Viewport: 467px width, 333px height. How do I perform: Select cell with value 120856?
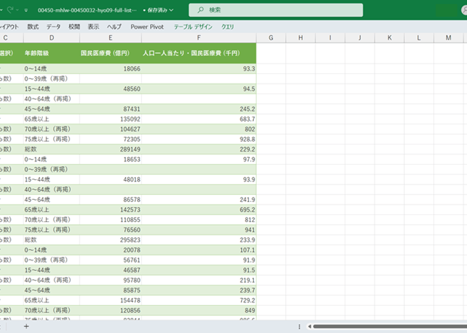click(111, 310)
